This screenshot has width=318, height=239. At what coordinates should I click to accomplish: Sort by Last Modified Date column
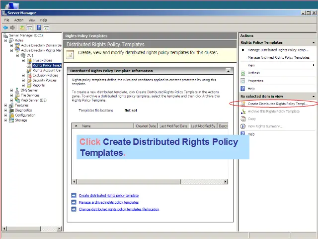(x=173, y=126)
